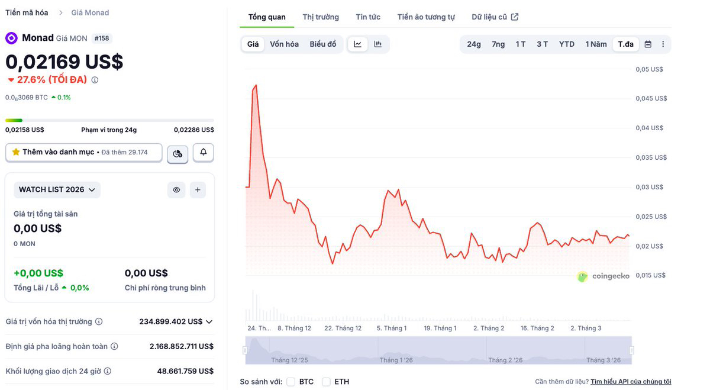The image size is (710, 390).
Task: Select the Biểu đồ chart mode
Action: (x=323, y=44)
